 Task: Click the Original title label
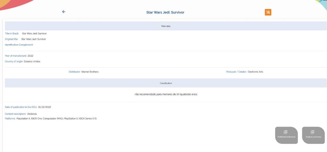click(x=11, y=39)
